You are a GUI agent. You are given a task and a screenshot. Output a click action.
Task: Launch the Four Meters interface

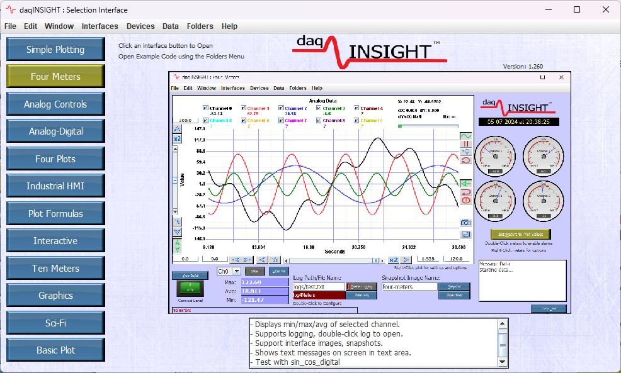55,76
